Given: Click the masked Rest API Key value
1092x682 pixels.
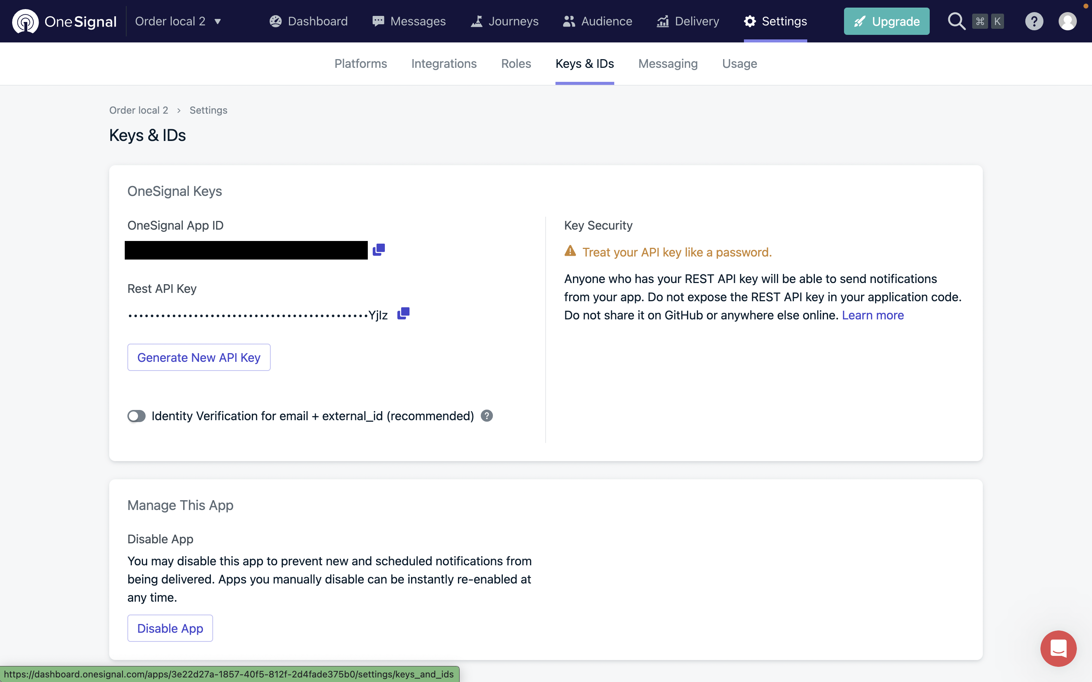Looking at the screenshot, I should click(x=257, y=315).
